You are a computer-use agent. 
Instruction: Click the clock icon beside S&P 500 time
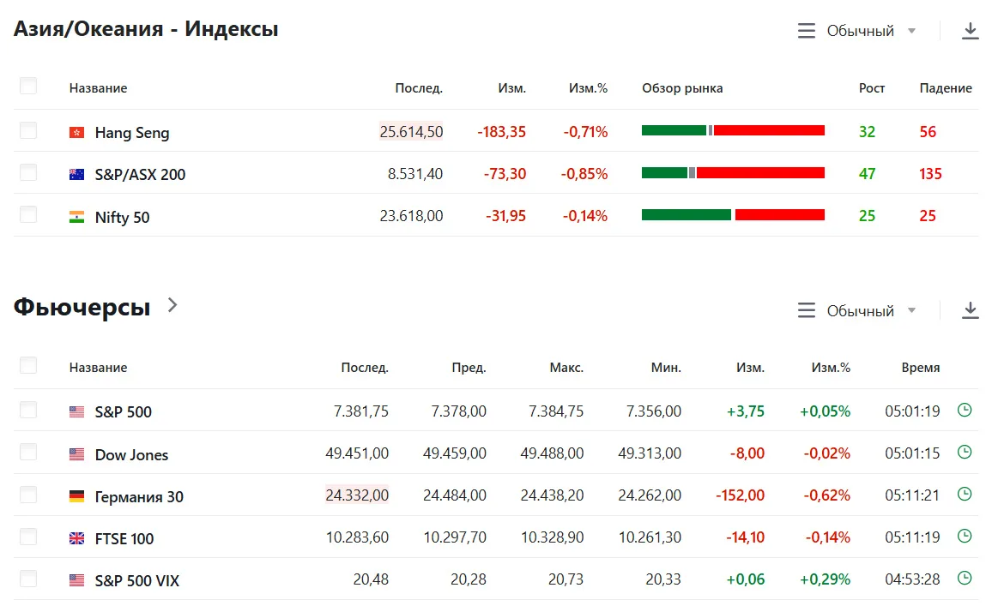[965, 410]
